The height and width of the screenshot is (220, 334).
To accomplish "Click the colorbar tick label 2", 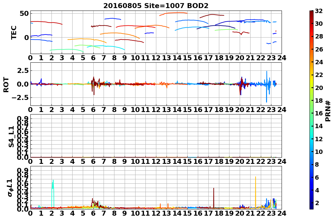I will [317, 203].
